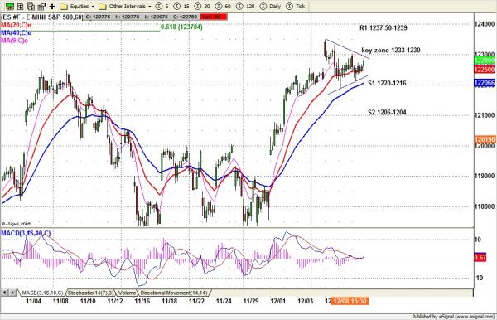Screen dimensions: 497x320
Task: Open the Equities dropdown
Action: click(x=77, y=7)
